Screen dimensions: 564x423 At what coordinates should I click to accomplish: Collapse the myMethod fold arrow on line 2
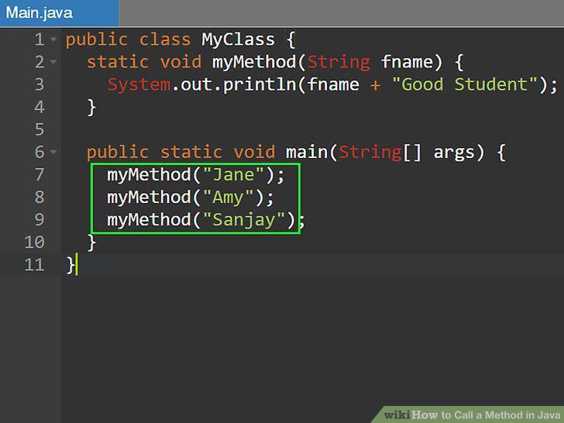tap(53, 61)
